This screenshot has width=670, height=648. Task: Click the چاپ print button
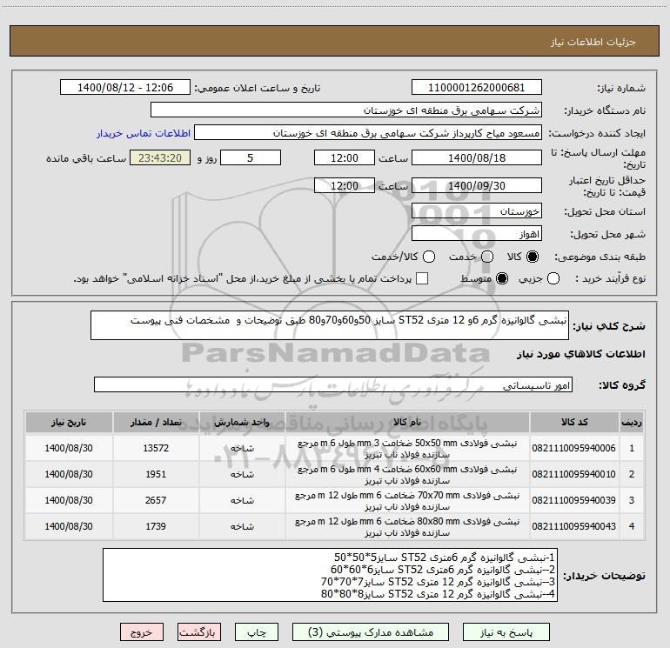[257, 632]
